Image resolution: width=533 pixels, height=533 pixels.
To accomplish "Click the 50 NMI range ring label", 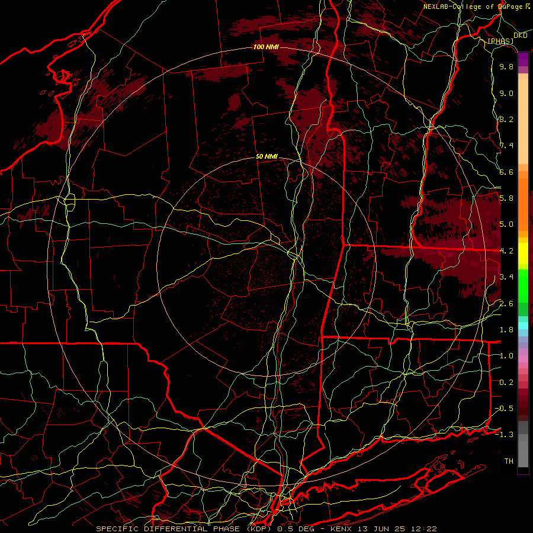I will point(266,157).
